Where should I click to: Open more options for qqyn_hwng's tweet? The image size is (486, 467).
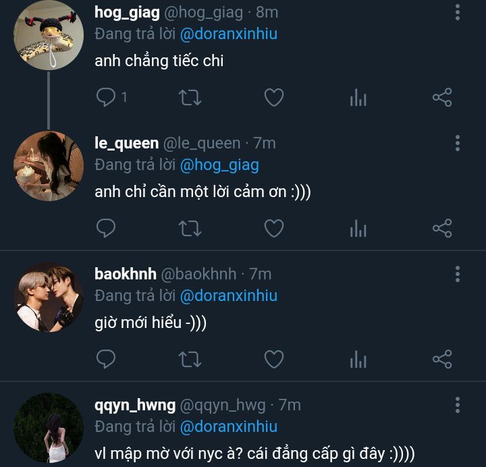click(458, 405)
